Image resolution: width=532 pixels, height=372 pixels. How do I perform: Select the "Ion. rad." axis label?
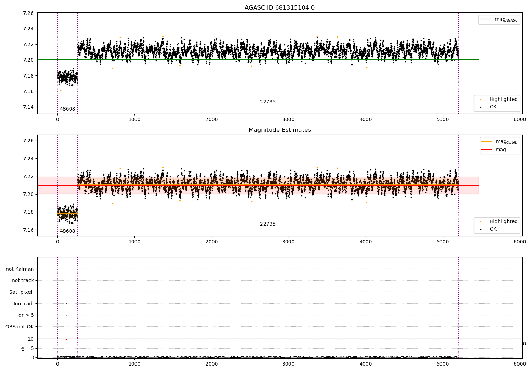24,304
